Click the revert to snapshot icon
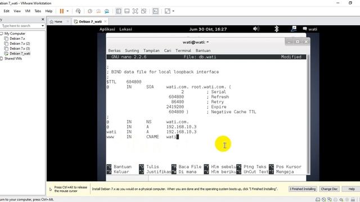Screen dimensions: 360x202 click(98, 11)
